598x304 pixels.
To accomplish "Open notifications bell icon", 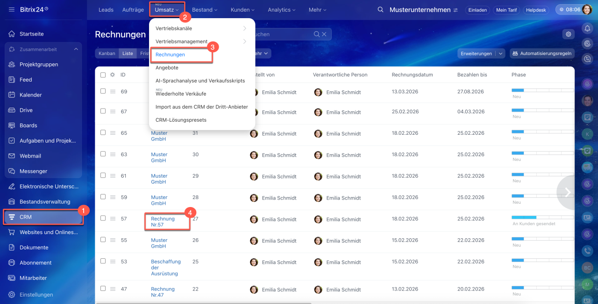I will 587,28.
